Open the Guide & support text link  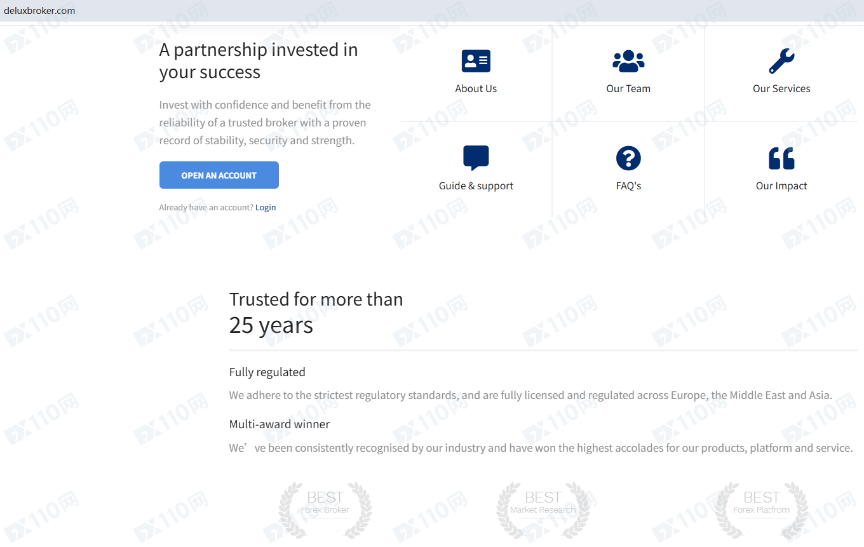coord(476,186)
